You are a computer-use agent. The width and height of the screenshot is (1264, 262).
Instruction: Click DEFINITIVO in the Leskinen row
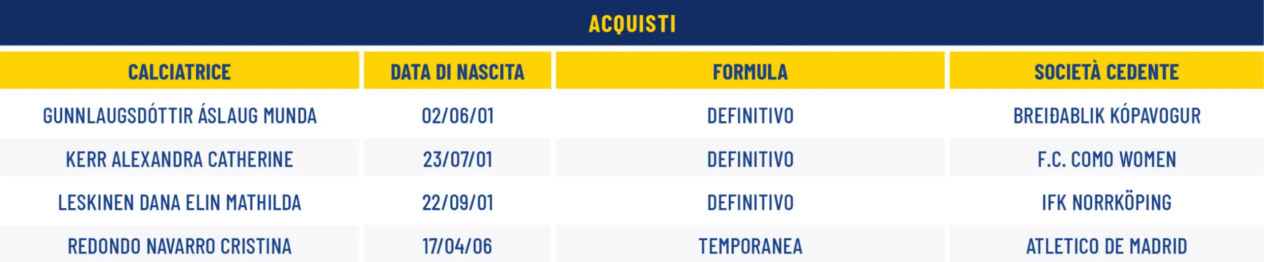(x=750, y=203)
